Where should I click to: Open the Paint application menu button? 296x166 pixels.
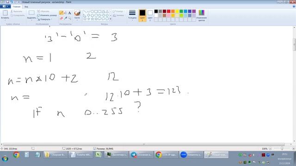[5, 6]
